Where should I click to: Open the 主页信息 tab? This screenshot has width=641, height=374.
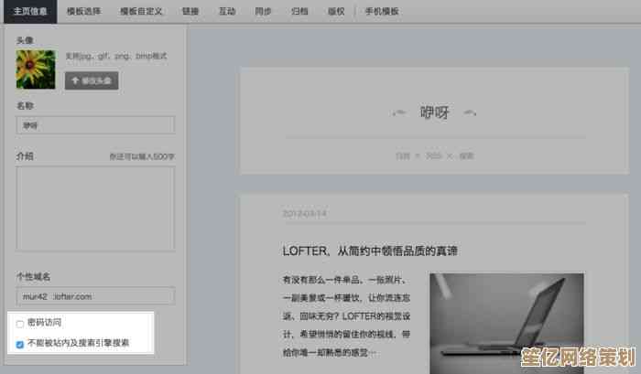point(31,11)
